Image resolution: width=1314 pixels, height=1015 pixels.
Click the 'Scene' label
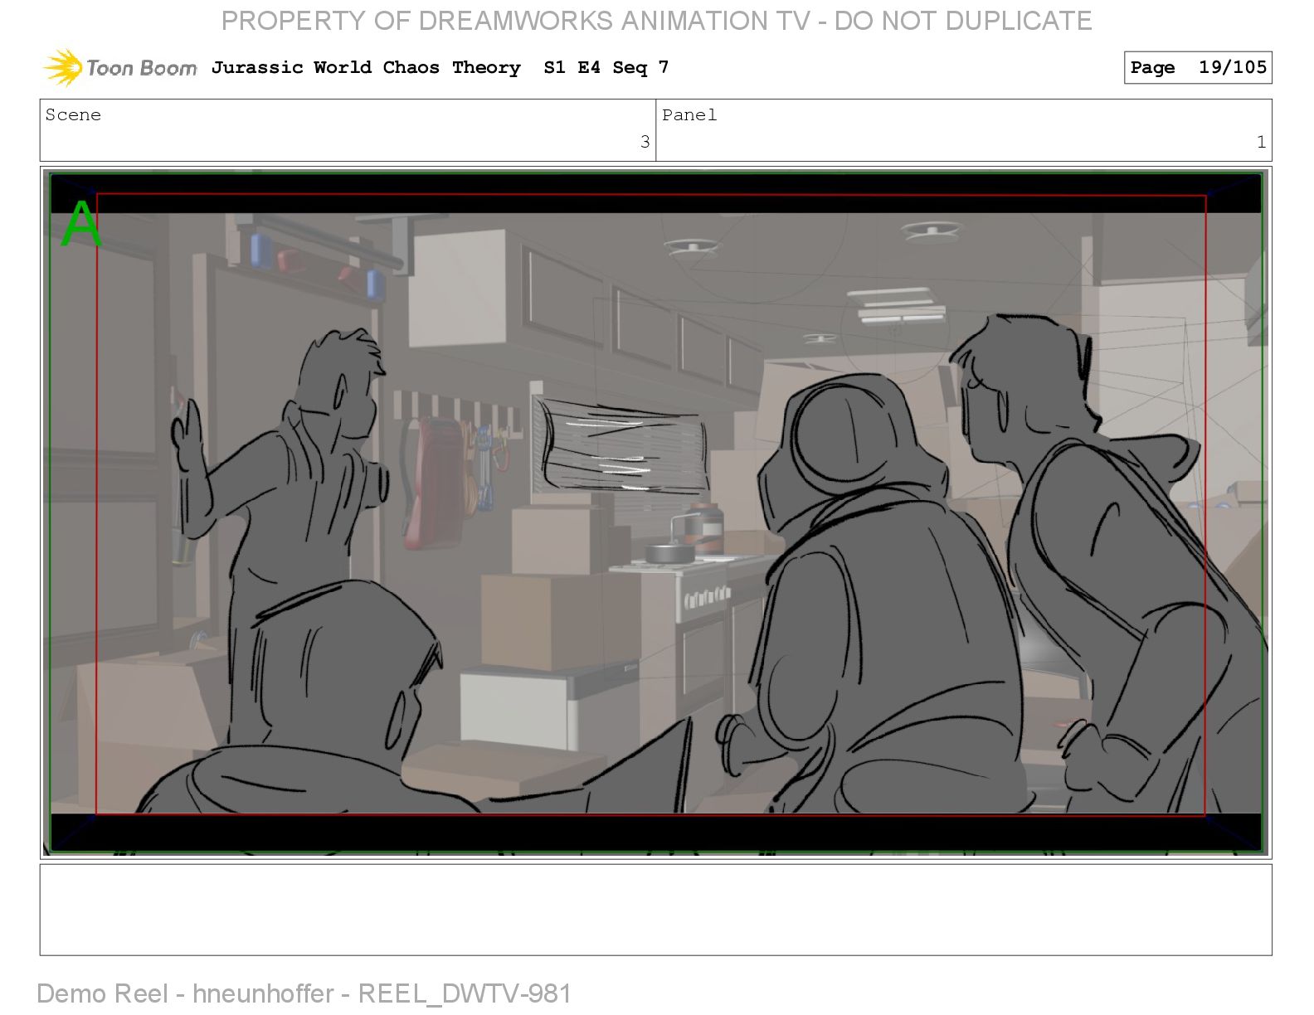pyautogui.click(x=73, y=114)
